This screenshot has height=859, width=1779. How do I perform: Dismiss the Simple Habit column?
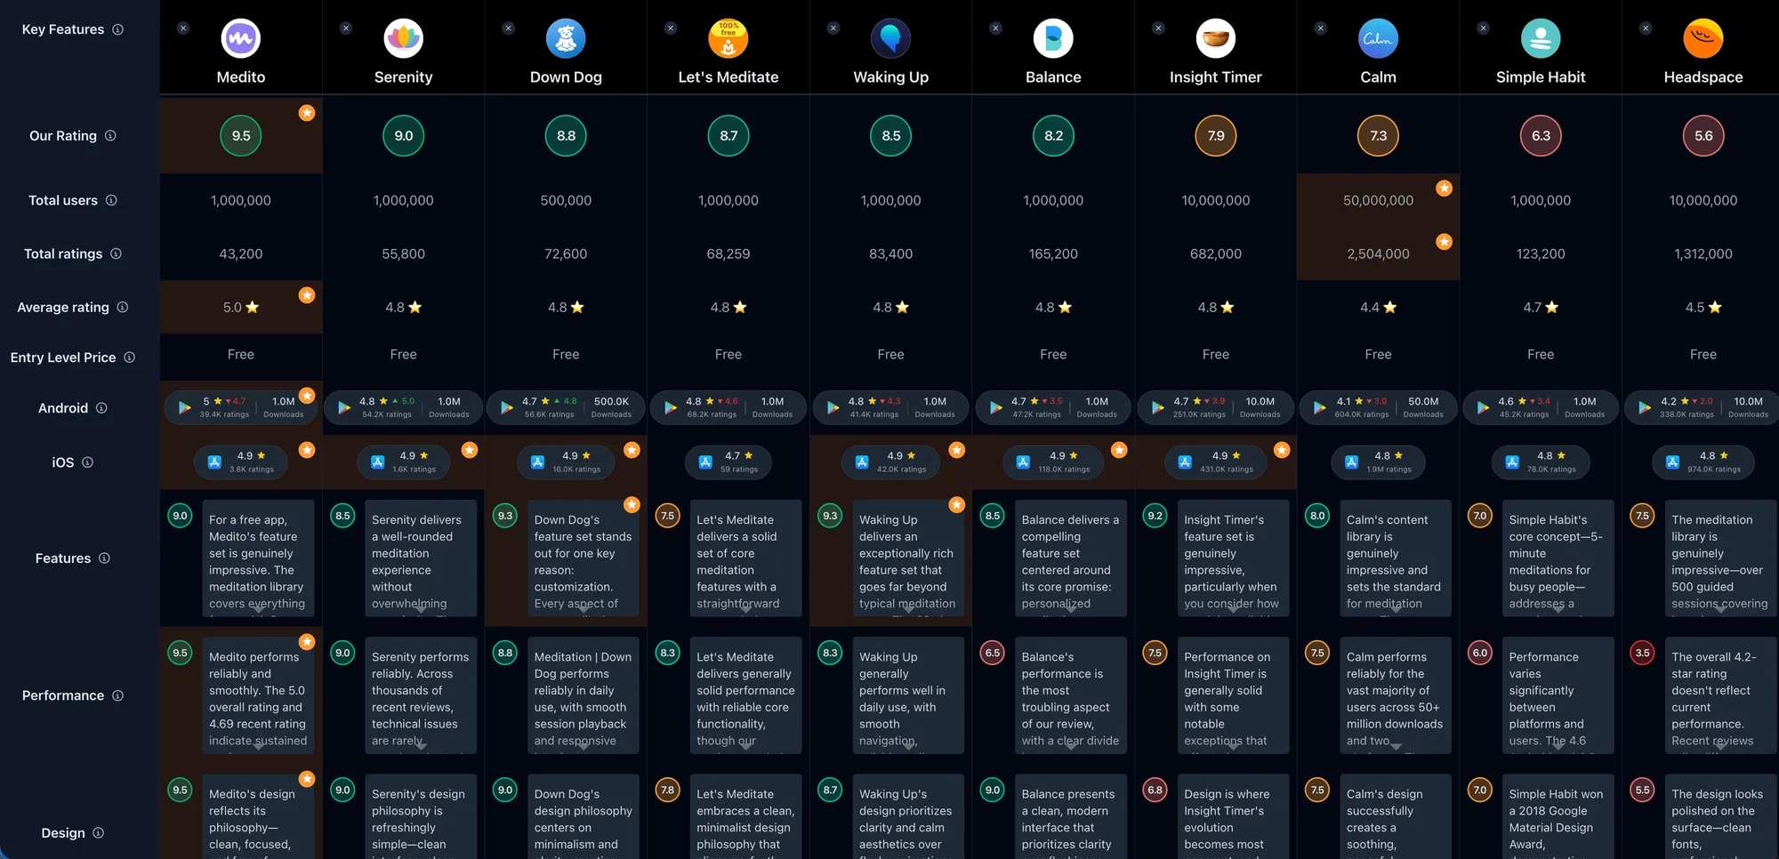[1483, 28]
